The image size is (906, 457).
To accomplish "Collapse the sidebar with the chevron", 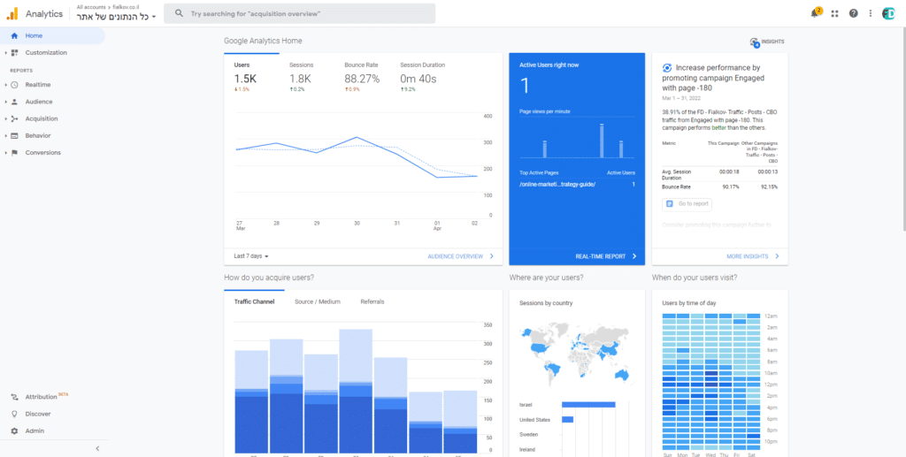I will (x=97, y=448).
